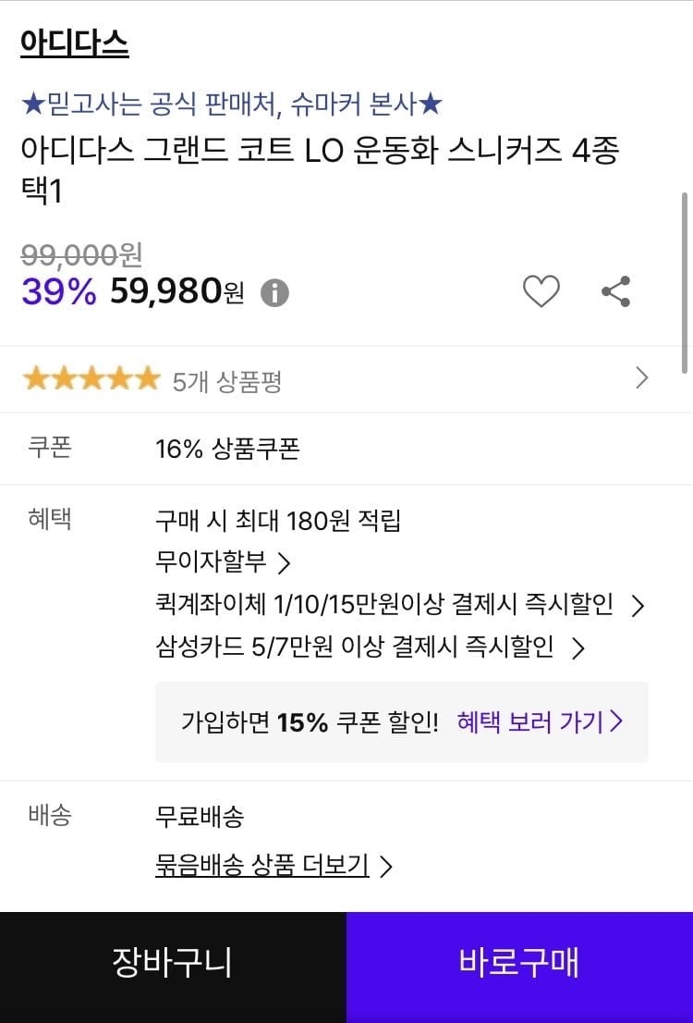The width and height of the screenshot is (693, 1023).
Task: Open the 아디다스 brand link
Action: point(74,43)
